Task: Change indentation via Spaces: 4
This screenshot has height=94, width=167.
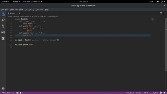Action: point(139,93)
